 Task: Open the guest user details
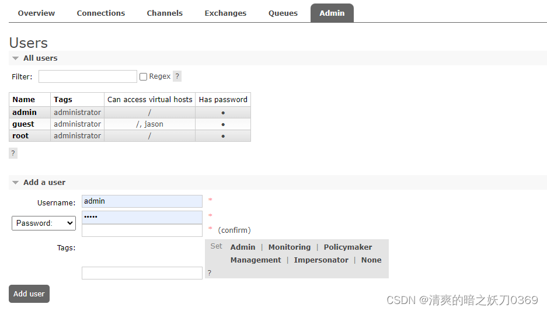(x=23, y=124)
